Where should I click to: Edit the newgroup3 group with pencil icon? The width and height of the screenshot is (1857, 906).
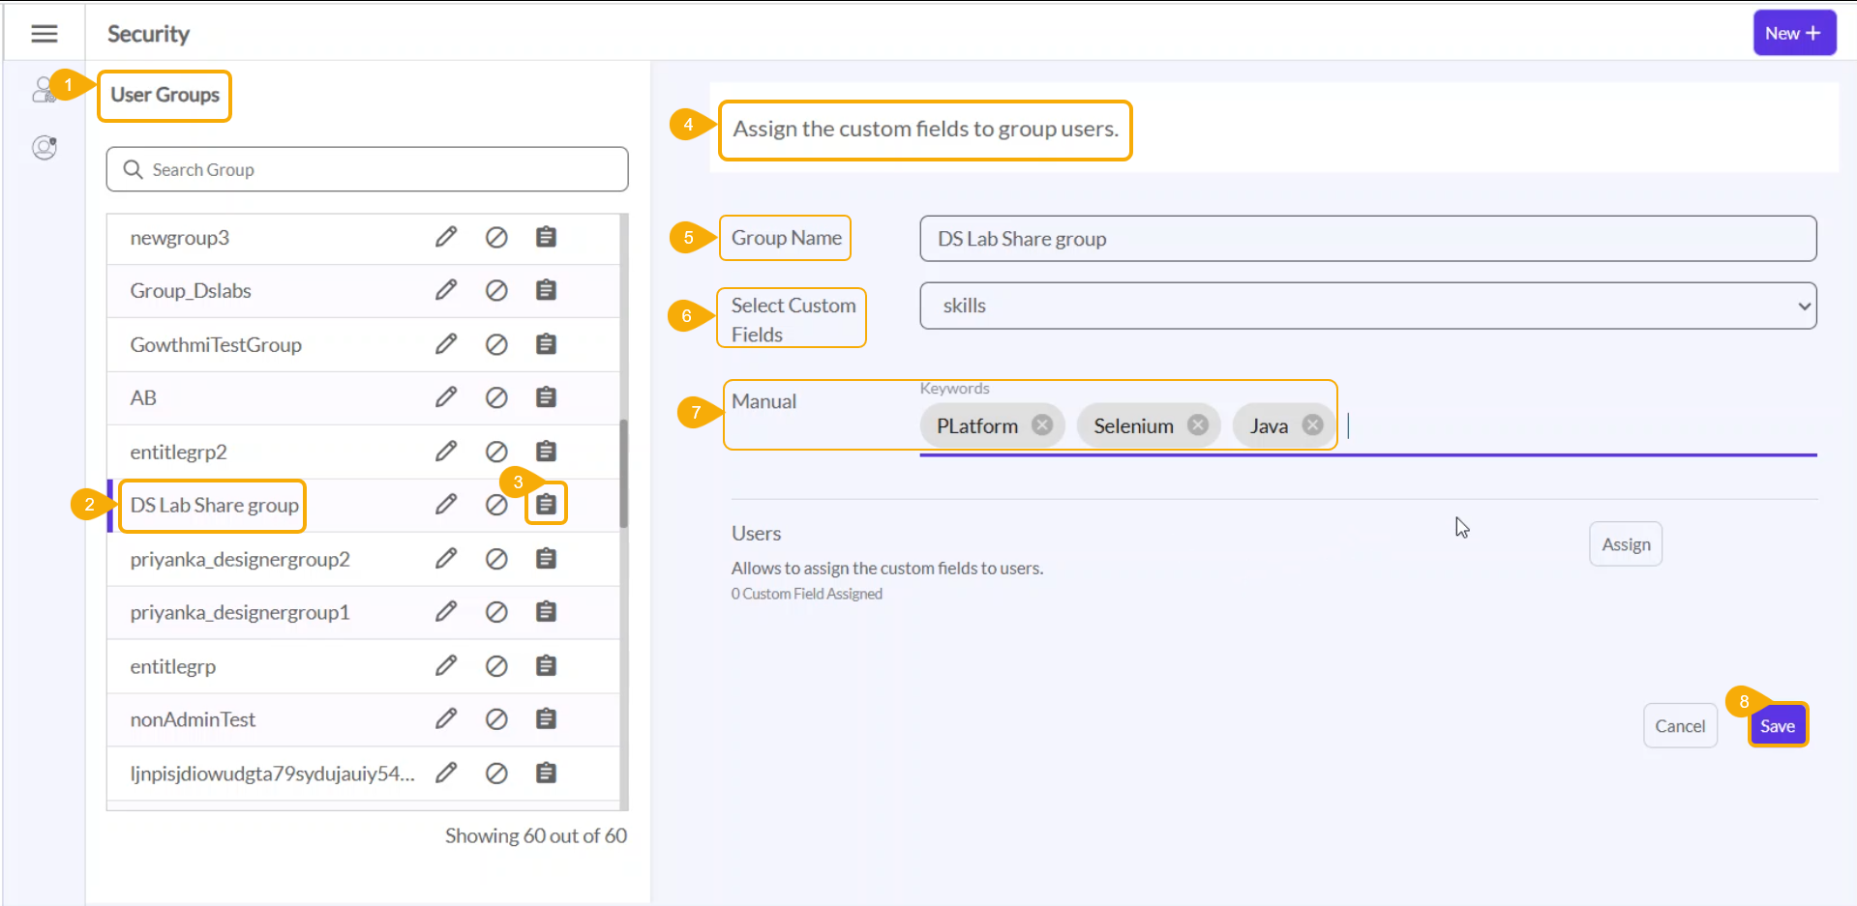[x=445, y=237]
